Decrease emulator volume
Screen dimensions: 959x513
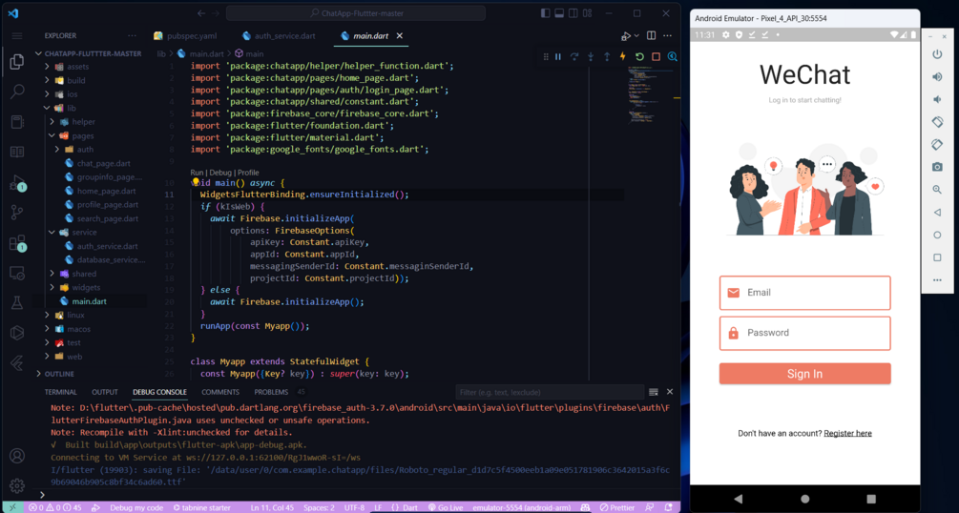(x=937, y=100)
